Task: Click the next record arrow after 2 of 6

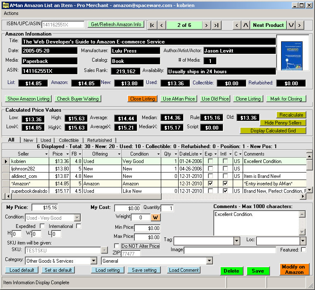Action: pos(206,25)
